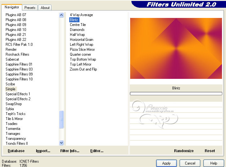Choose Special Effects 2 category
Screen dimensions: 226x167
(x=18, y=99)
